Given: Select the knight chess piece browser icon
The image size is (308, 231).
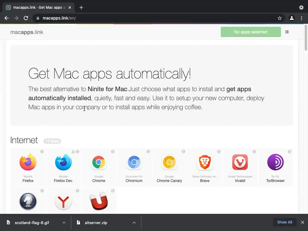Looking at the screenshot, I should pos(28,201).
